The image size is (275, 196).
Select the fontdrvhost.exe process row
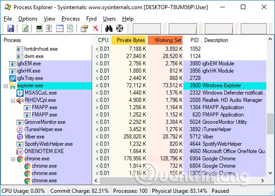click(x=134, y=49)
